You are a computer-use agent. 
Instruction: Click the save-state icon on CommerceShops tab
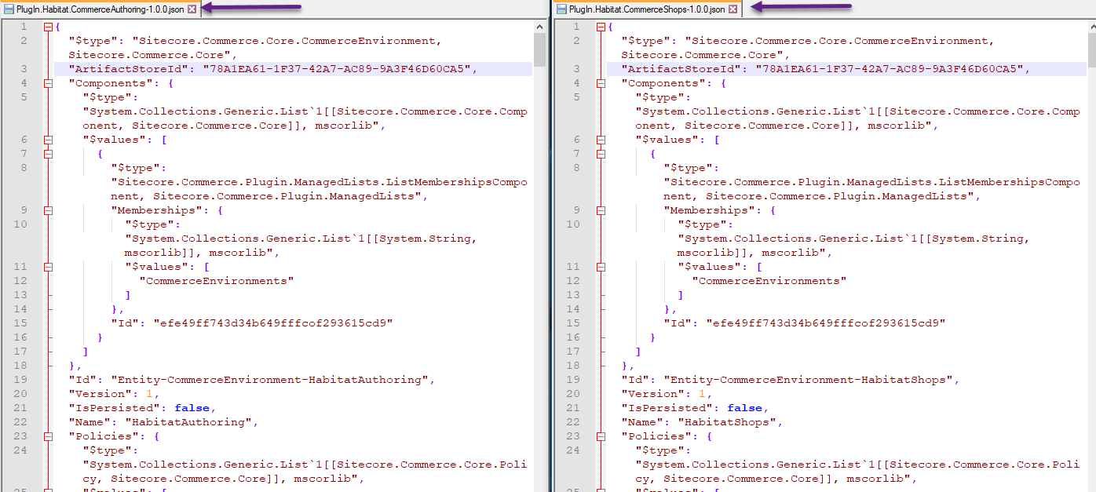[562, 9]
